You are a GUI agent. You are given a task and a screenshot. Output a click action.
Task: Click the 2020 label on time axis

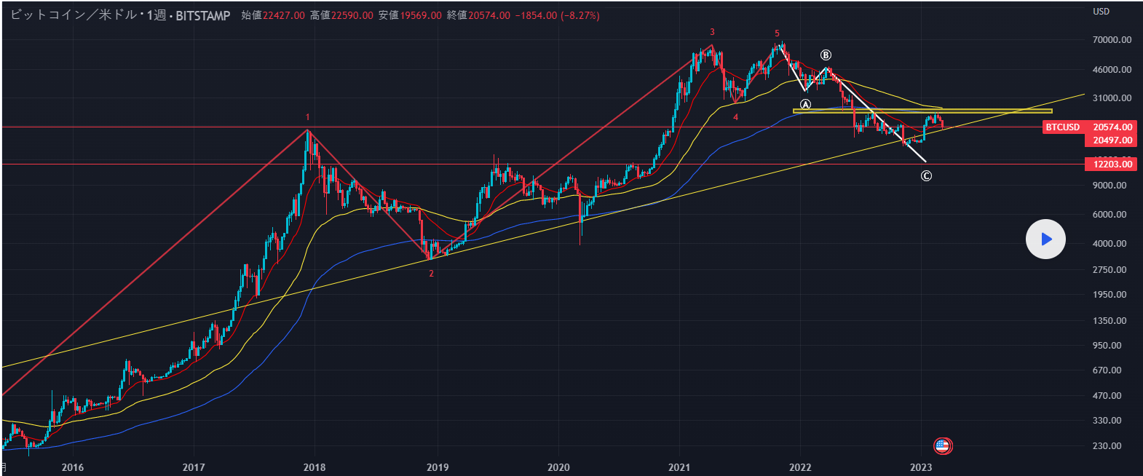pyautogui.click(x=558, y=467)
